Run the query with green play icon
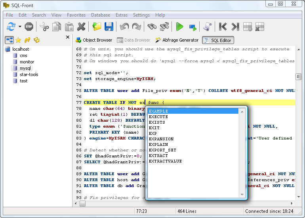 click(179, 27)
